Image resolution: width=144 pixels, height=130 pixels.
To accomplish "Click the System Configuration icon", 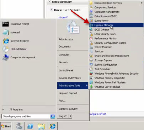I will 91,65.
